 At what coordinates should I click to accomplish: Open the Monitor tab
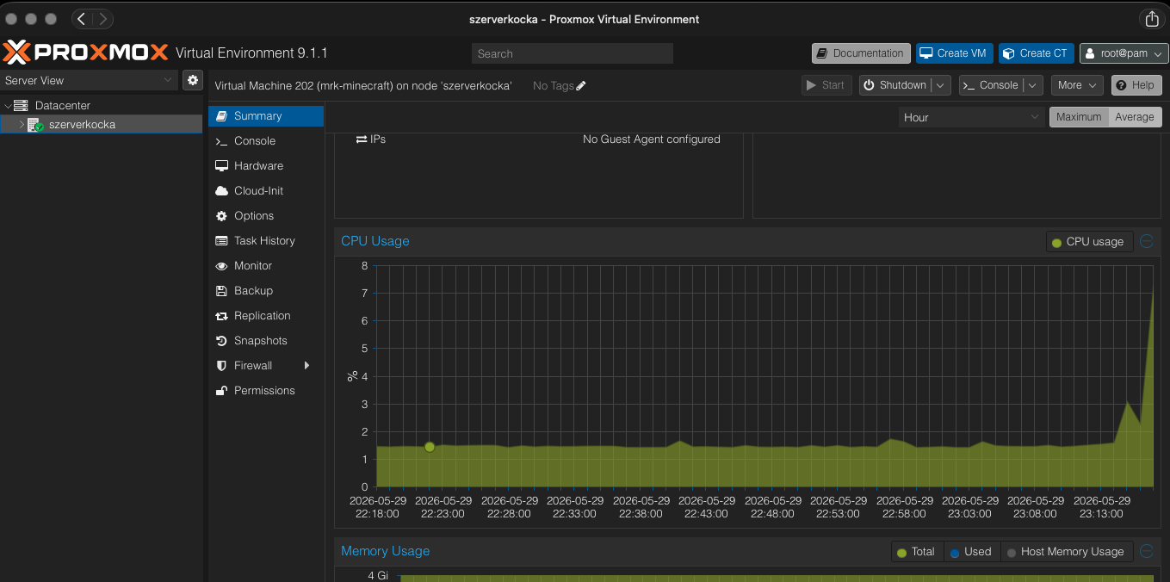[x=266, y=266]
